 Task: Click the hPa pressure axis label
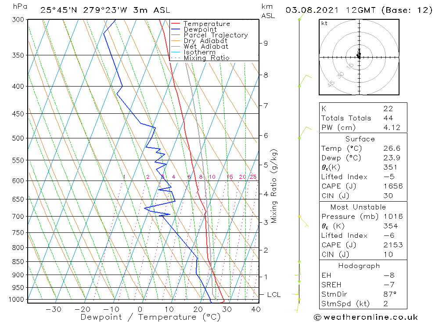point(20,7)
